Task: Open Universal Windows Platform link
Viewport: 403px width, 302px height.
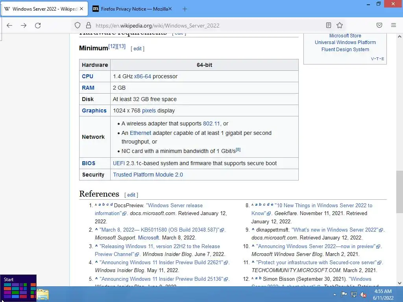Action: [x=345, y=42]
